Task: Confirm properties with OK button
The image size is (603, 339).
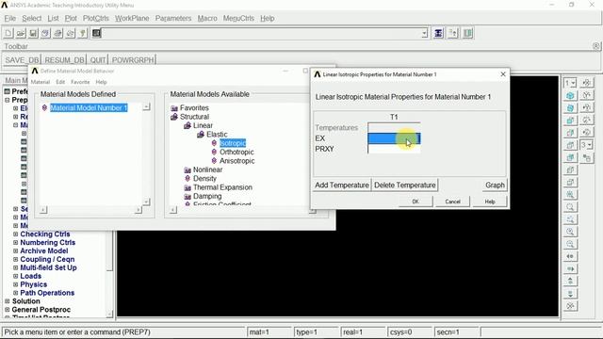Action: [x=416, y=202]
